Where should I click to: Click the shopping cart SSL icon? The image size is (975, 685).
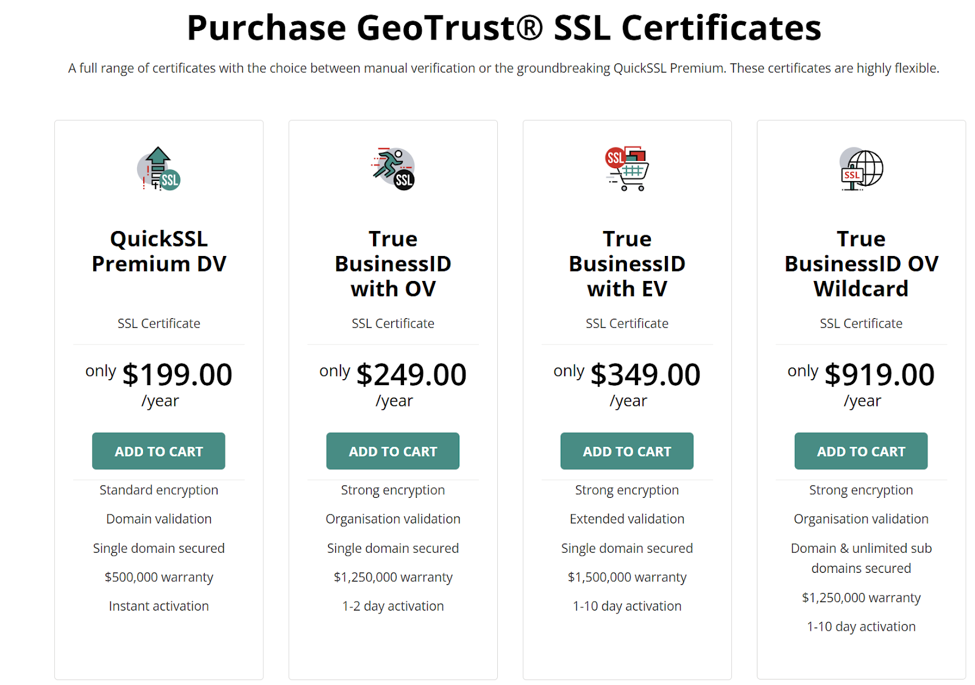click(627, 169)
